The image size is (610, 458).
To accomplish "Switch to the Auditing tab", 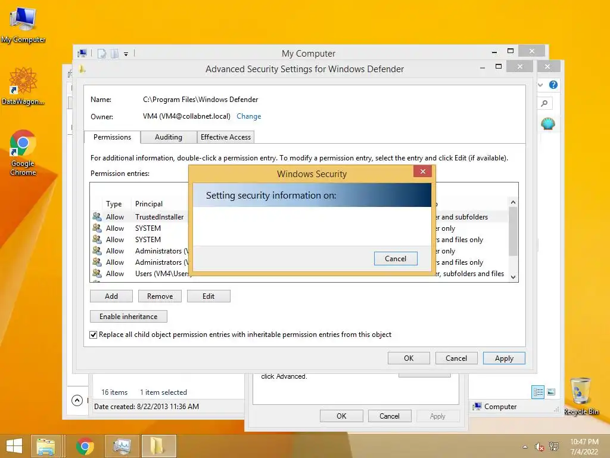I will tap(168, 137).
